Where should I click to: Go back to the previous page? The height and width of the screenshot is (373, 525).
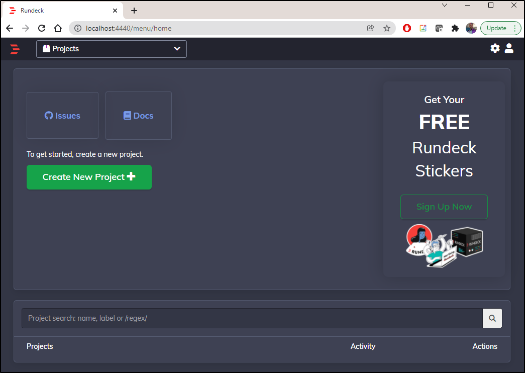[10, 28]
